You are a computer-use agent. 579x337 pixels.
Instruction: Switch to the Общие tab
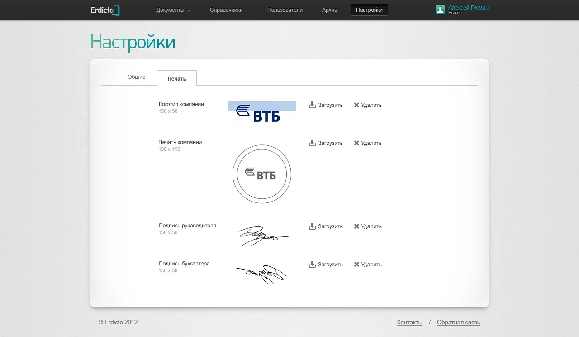[x=137, y=77]
